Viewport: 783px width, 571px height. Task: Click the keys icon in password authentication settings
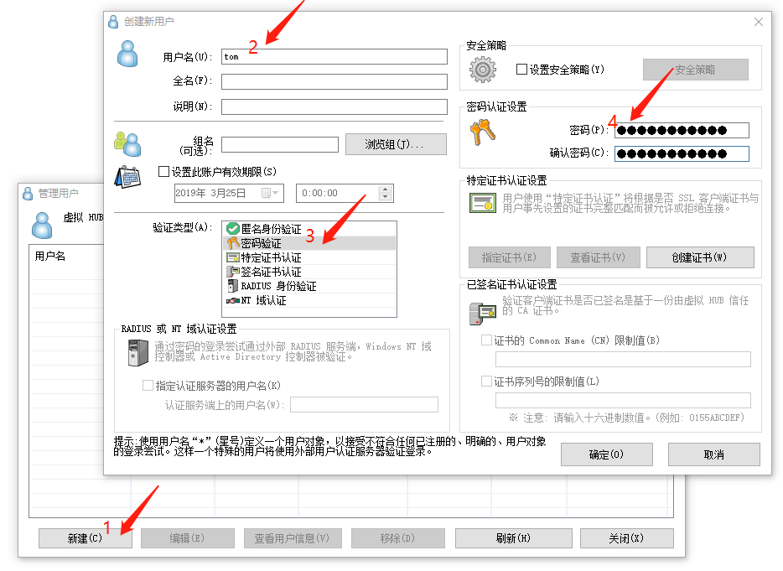(x=482, y=132)
